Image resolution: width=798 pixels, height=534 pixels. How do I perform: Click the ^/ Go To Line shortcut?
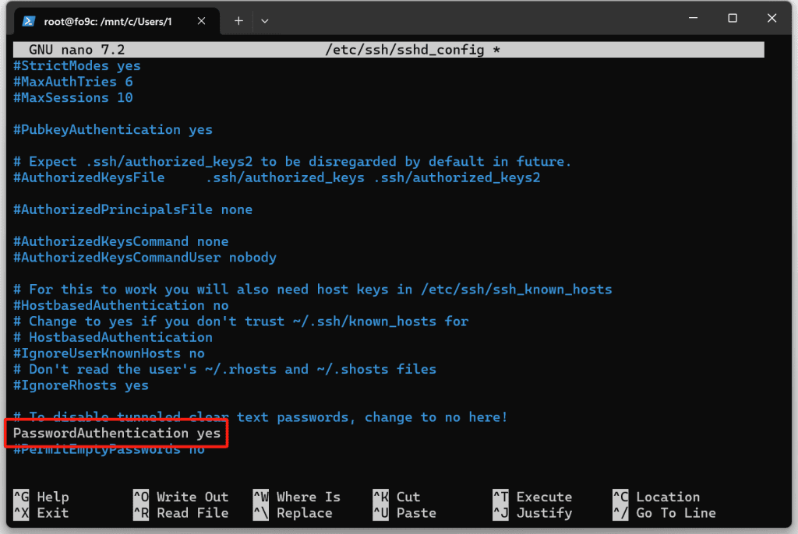point(664,513)
